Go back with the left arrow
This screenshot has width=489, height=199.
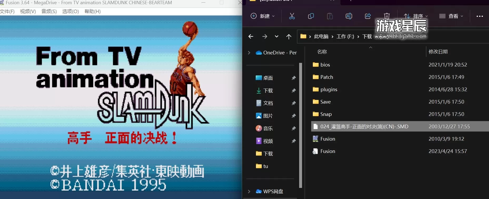coord(251,37)
